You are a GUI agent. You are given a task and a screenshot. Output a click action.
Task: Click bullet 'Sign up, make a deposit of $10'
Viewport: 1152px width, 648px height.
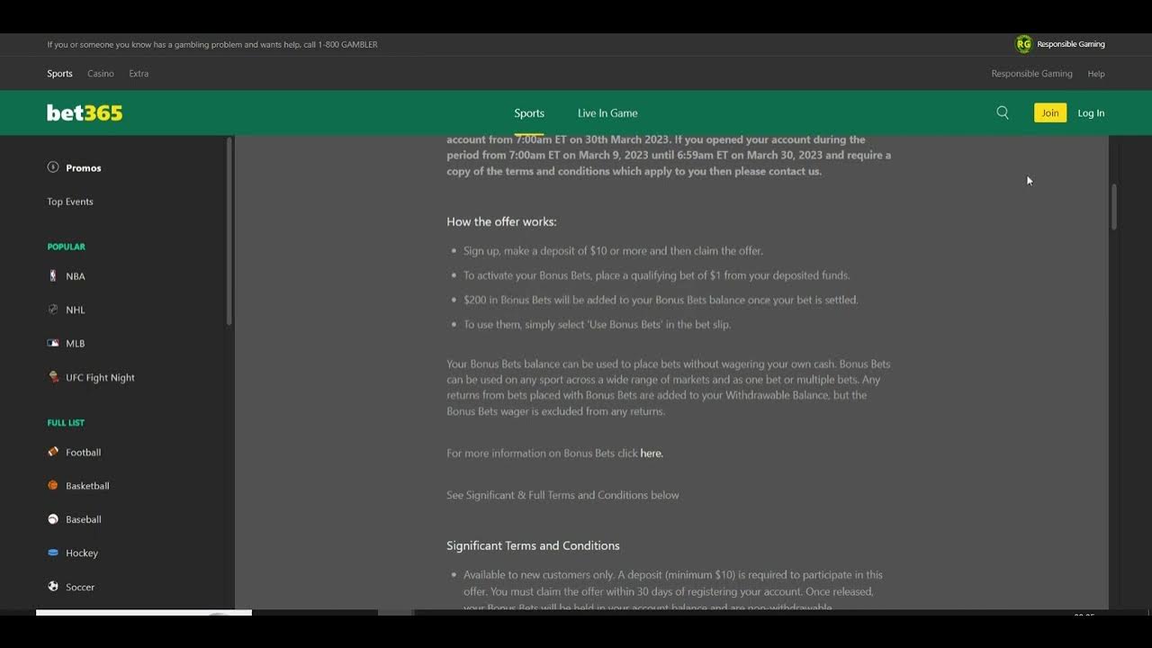point(613,251)
